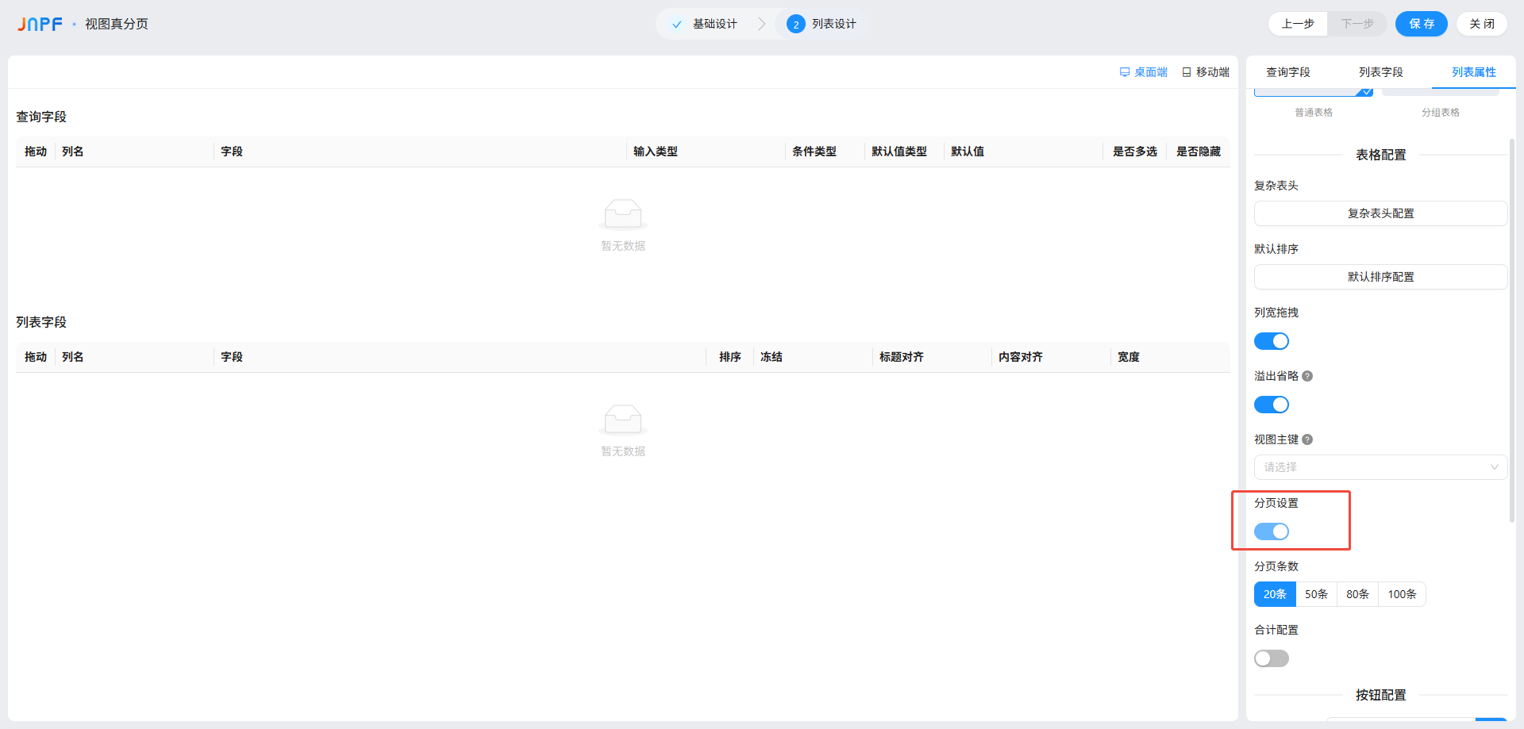Open 默认排序配置 settings
Image resolution: width=1524 pixels, height=729 pixels.
click(x=1380, y=277)
